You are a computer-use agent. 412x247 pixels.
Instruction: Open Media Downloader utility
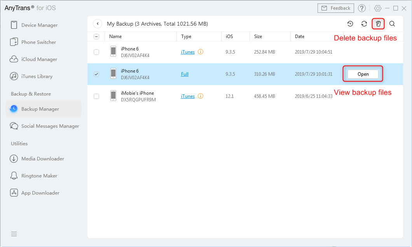click(x=43, y=159)
